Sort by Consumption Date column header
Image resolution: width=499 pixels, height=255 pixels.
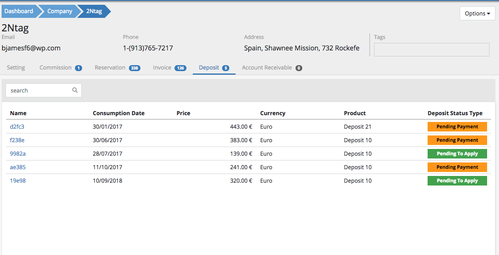coord(119,113)
